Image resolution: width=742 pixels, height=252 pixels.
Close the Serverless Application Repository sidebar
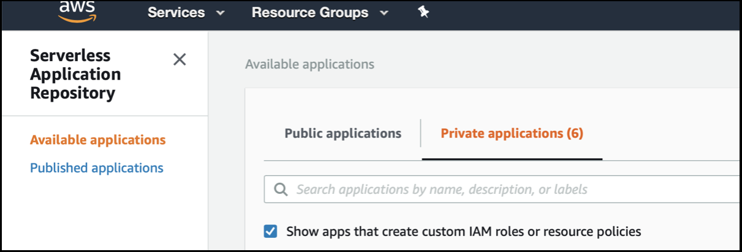coord(179,59)
